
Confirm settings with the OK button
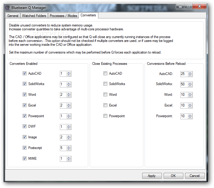pos(173,176)
